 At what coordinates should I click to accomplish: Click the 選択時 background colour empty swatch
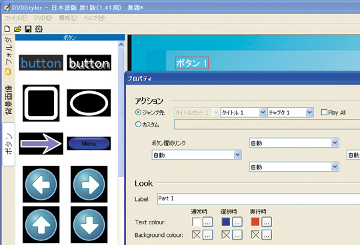click(226, 235)
